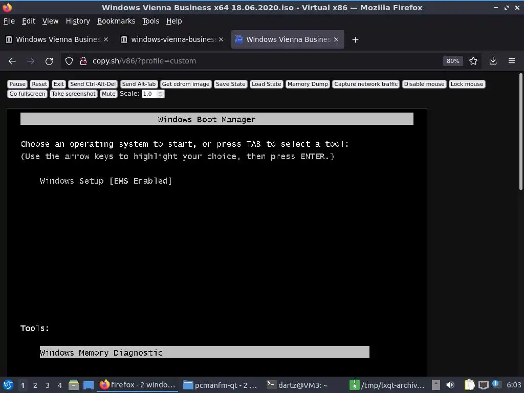Click the 80% zoom level indicator
Image resolution: width=524 pixels, height=393 pixels.
click(453, 61)
